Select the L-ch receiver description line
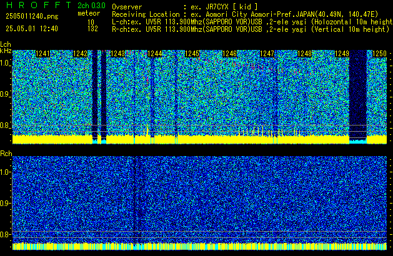This screenshot has height=256, width=393. (x=252, y=22)
